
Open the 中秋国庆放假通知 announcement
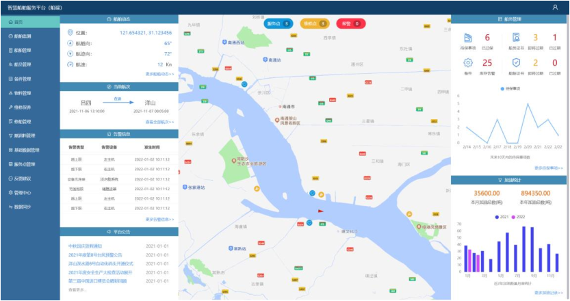(x=84, y=246)
